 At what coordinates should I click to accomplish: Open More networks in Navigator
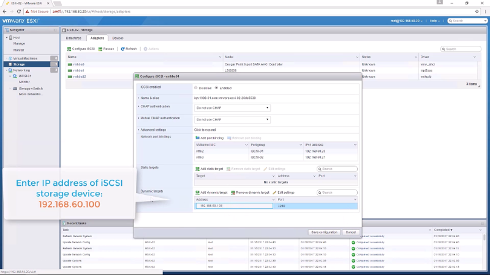[x=31, y=94]
